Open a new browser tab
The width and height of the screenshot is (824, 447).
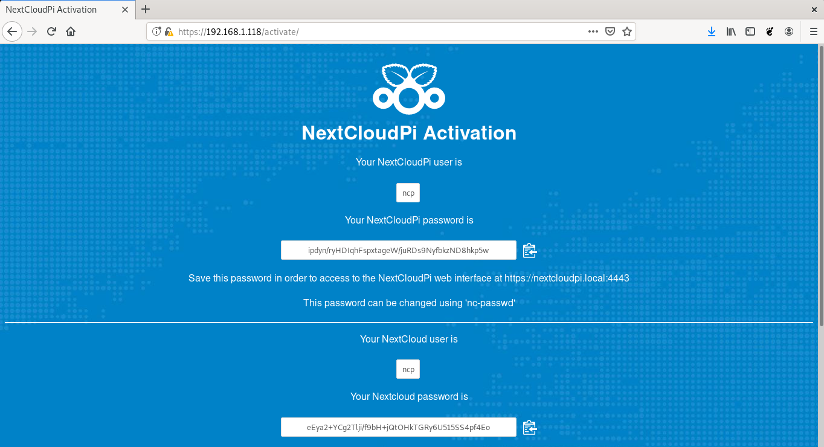point(146,9)
